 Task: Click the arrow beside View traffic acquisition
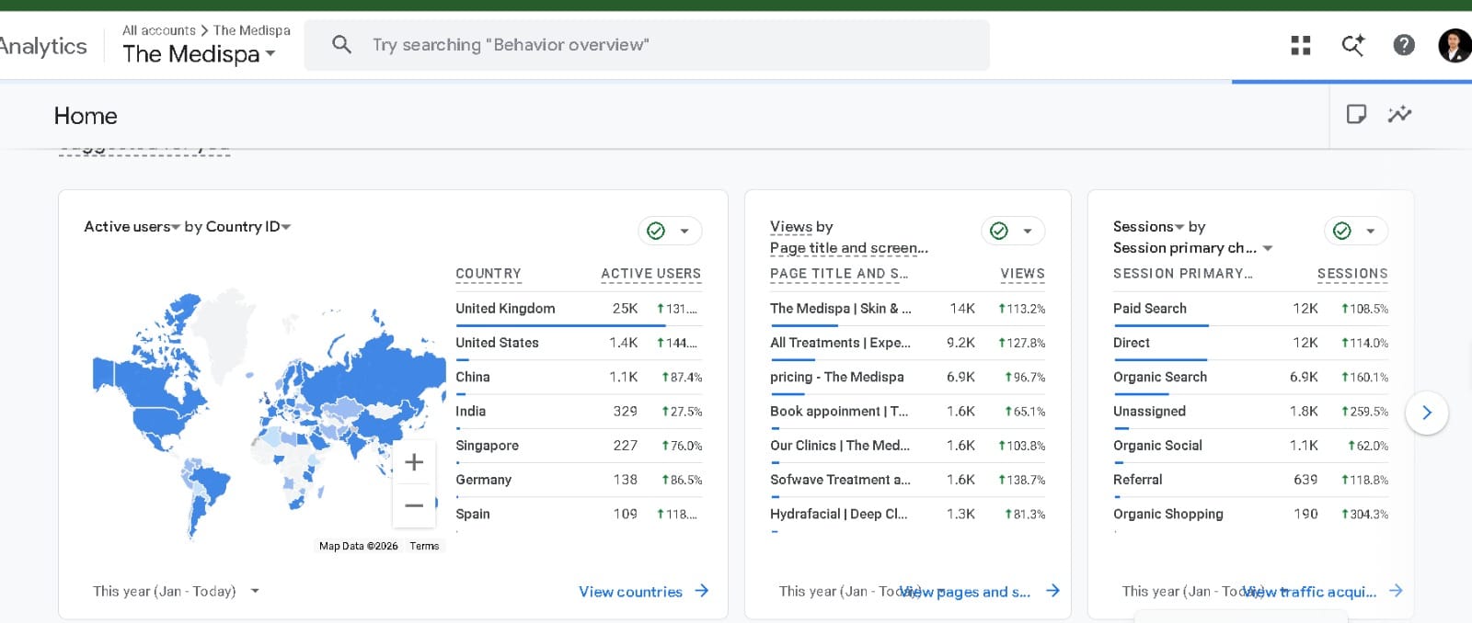(x=1396, y=591)
